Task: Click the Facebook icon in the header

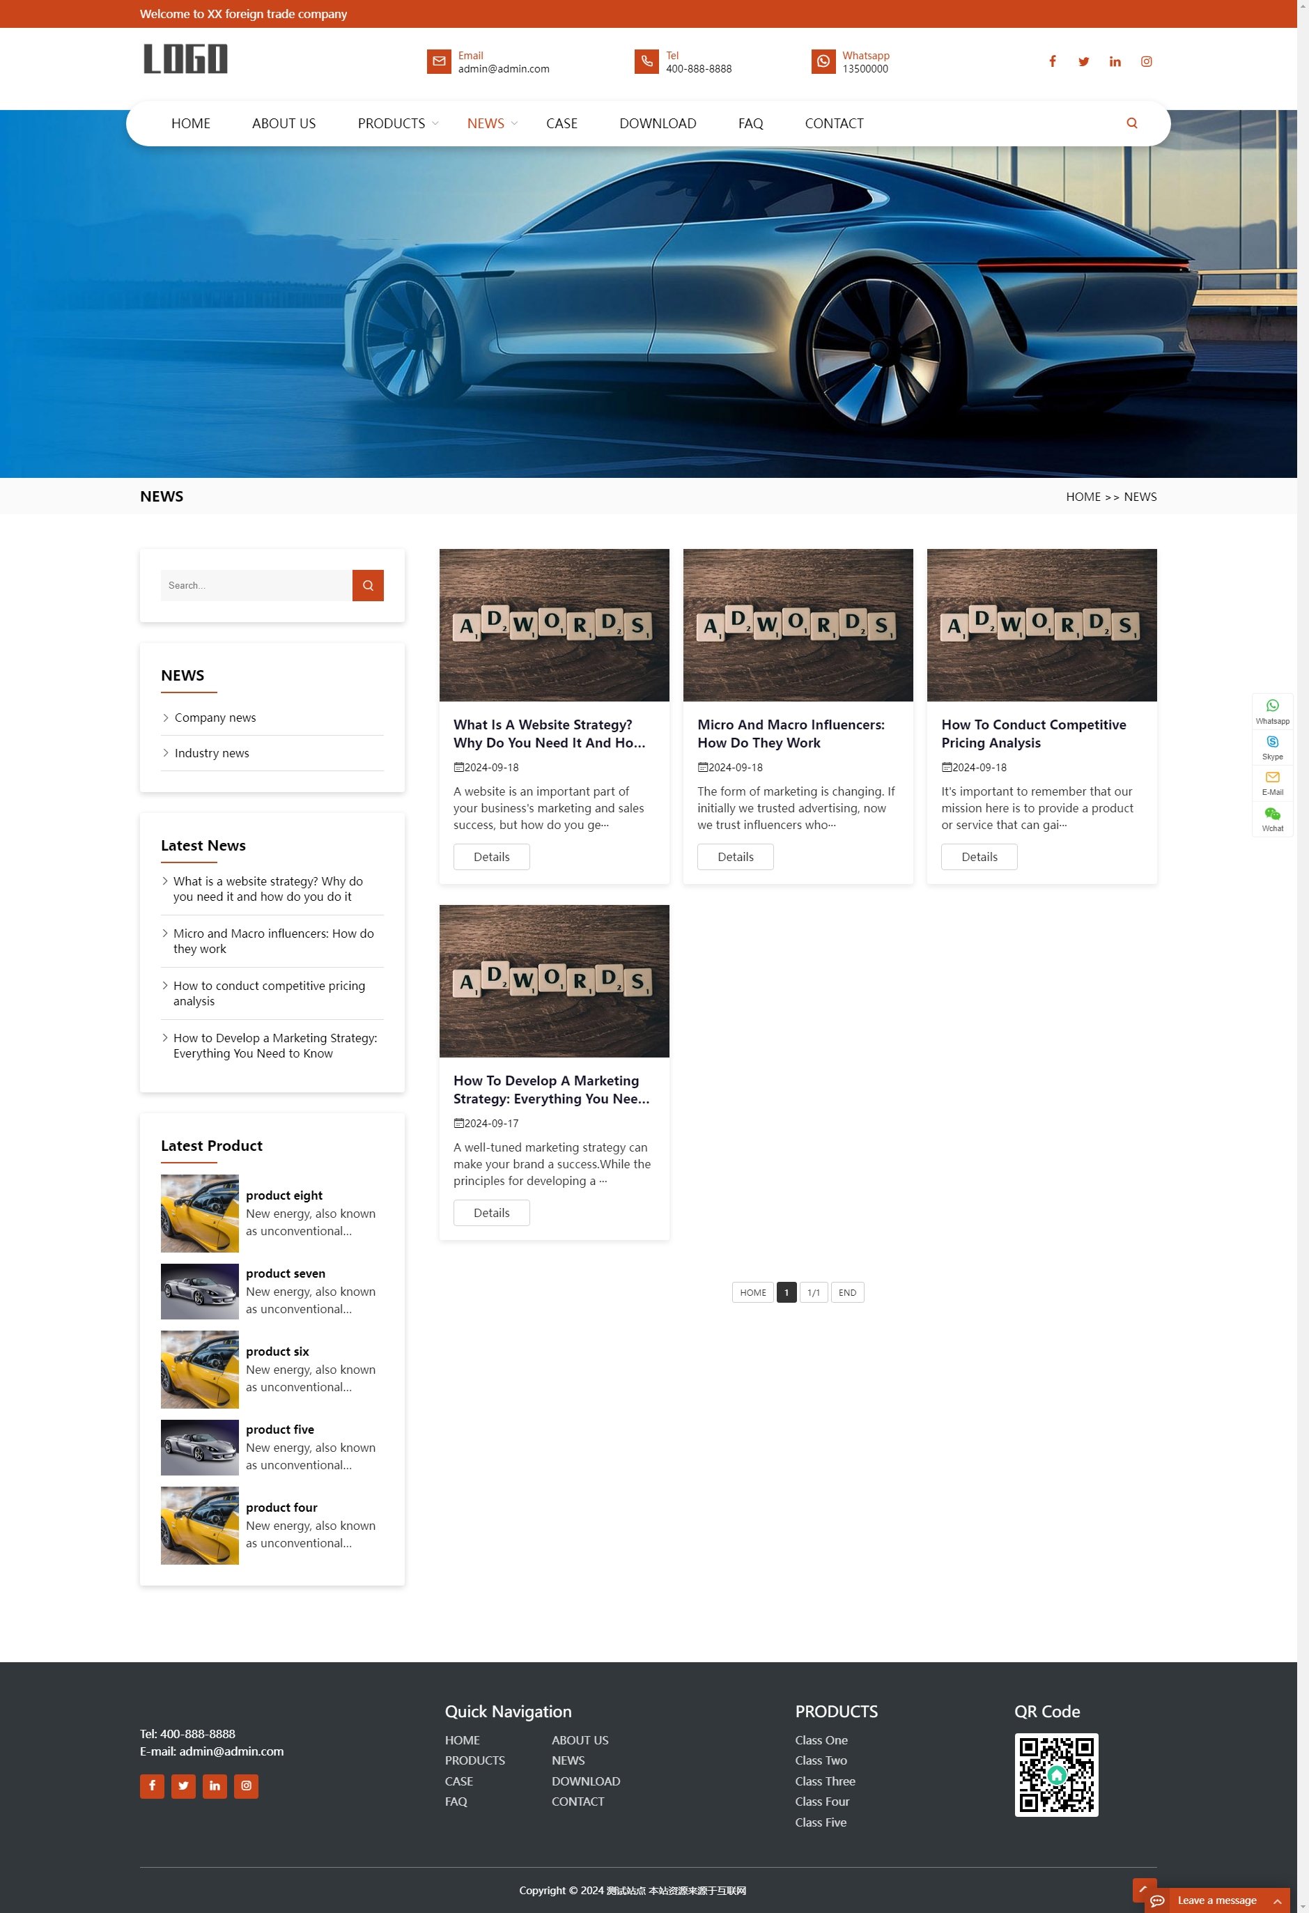Action: pos(1052,62)
